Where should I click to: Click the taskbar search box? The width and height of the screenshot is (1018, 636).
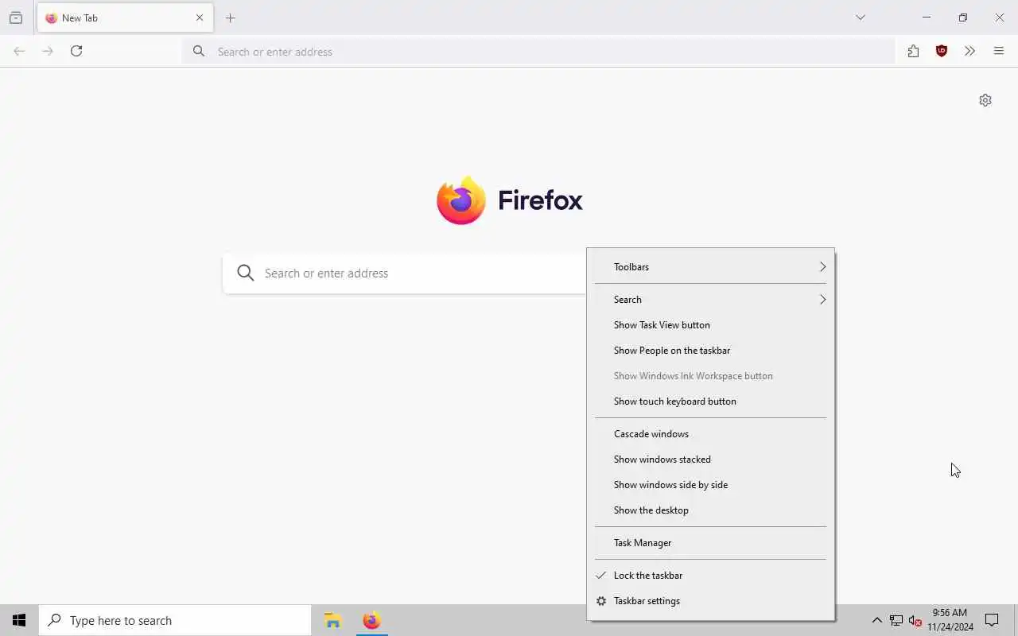[x=175, y=620]
